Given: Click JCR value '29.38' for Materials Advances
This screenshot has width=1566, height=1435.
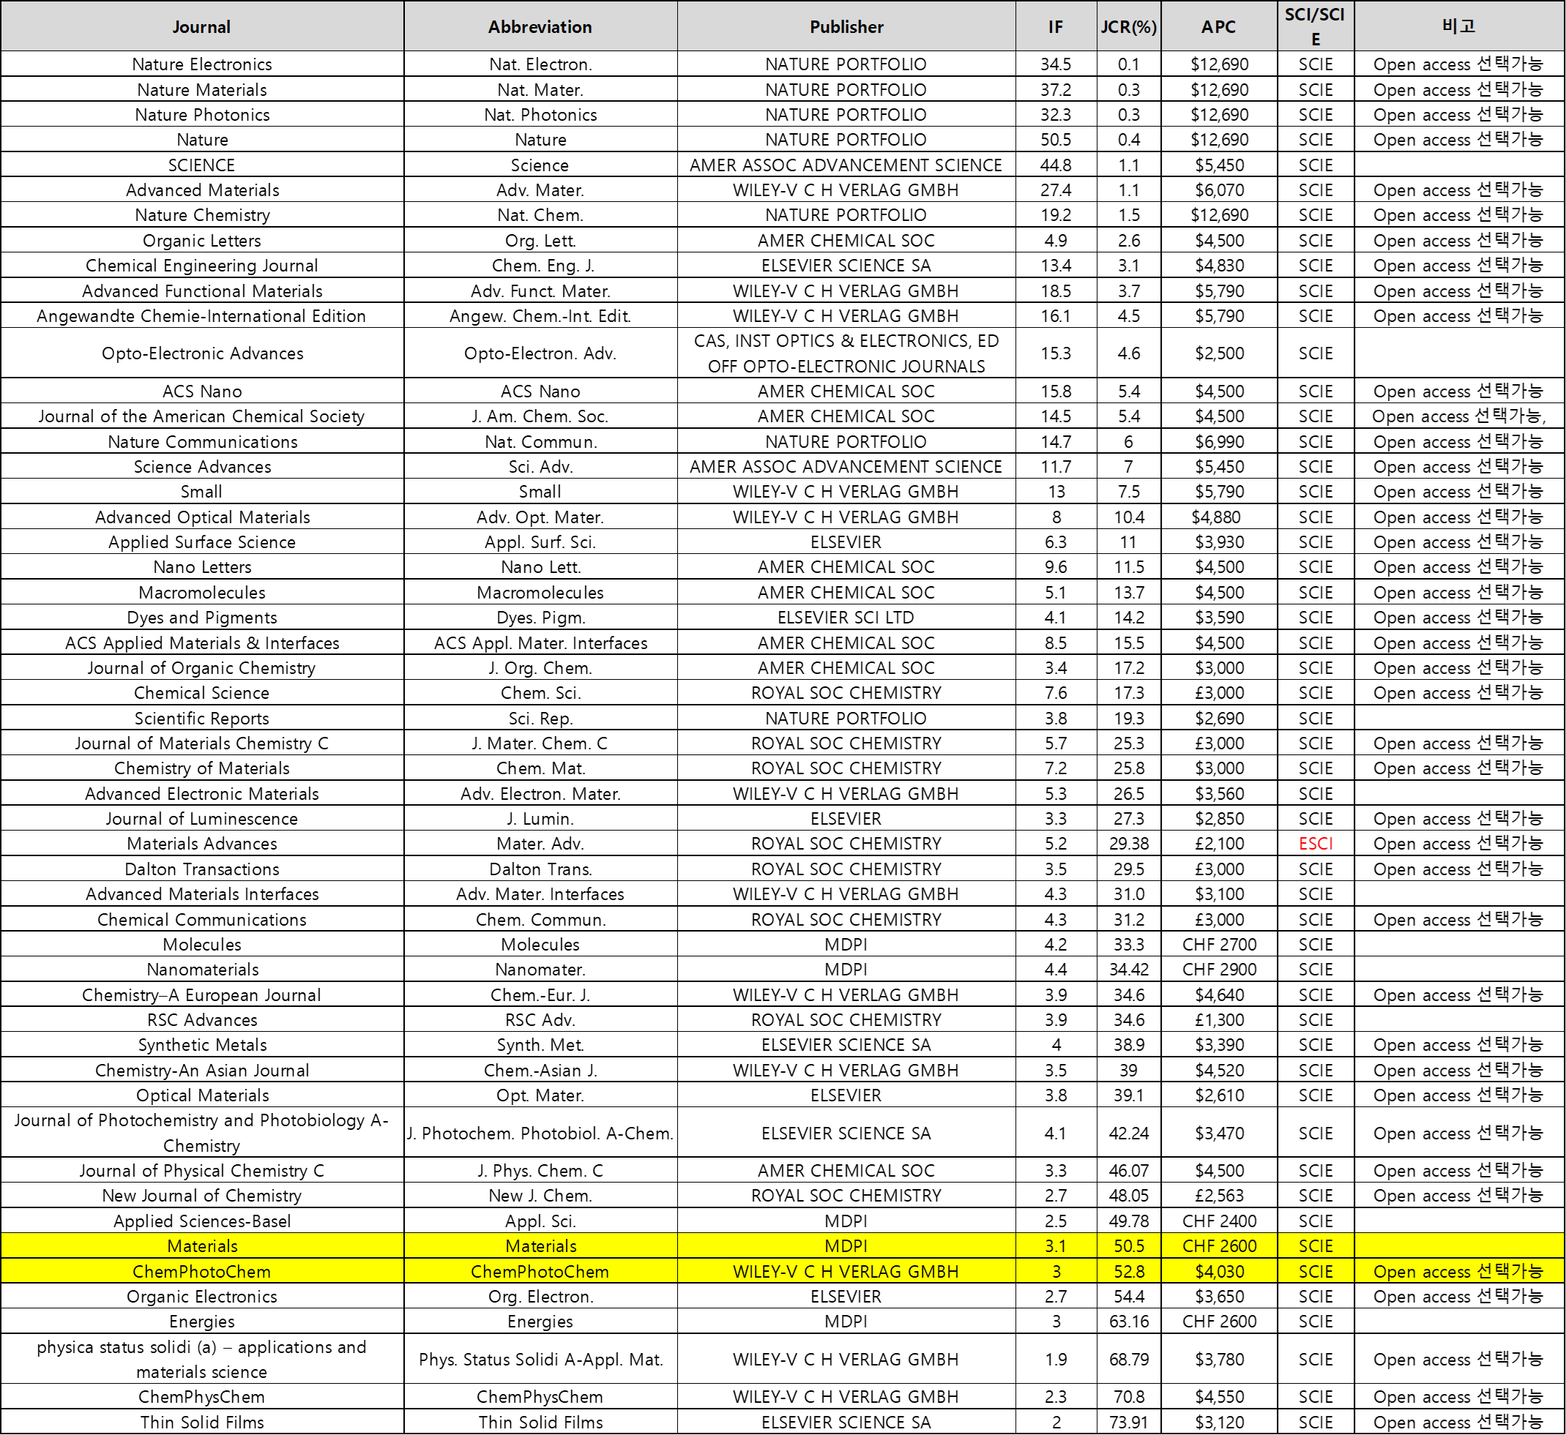Looking at the screenshot, I should [x=1129, y=843].
